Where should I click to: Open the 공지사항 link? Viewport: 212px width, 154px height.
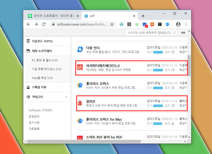point(34,123)
